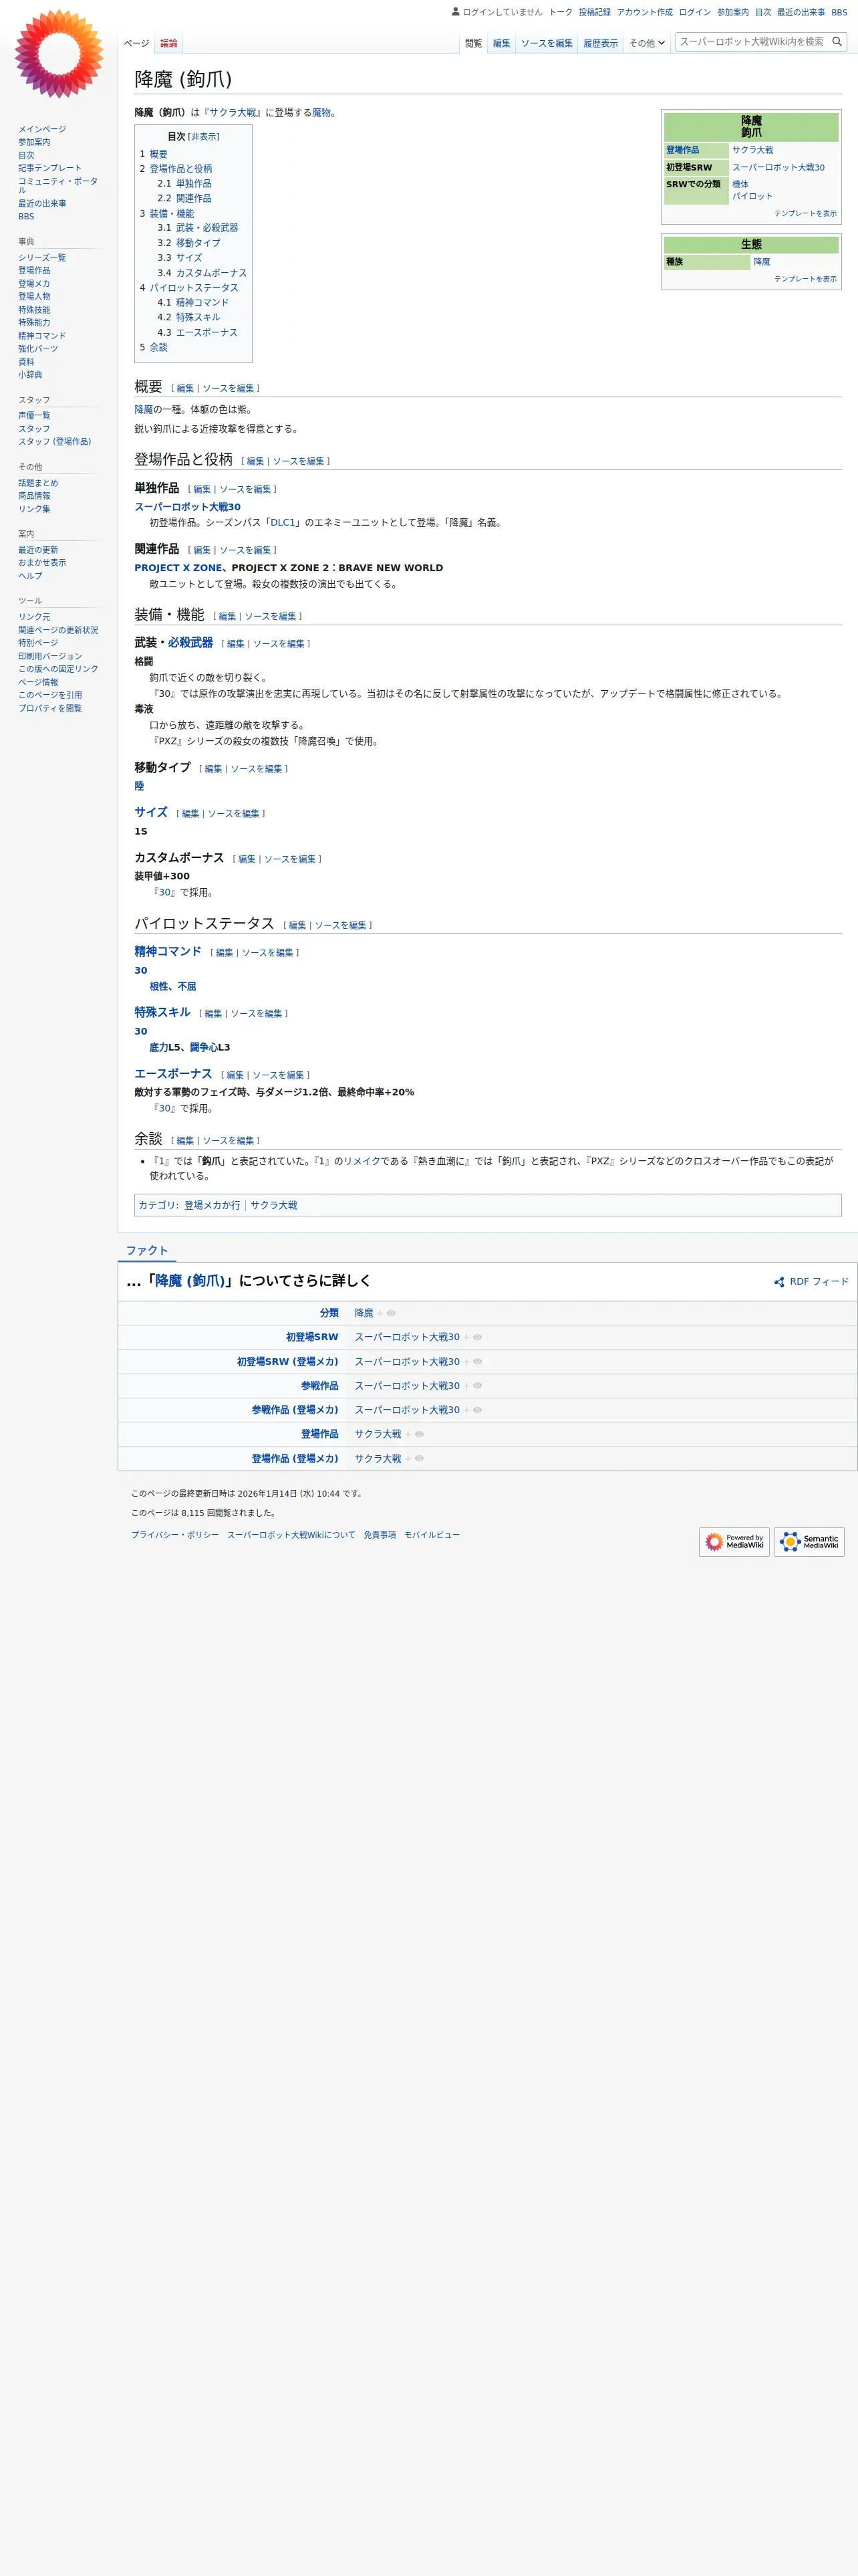Click the 分類 property label in facts

coord(329,1313)
